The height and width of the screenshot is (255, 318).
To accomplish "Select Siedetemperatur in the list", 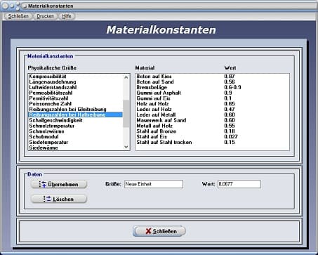I will (x=75, y=143).
